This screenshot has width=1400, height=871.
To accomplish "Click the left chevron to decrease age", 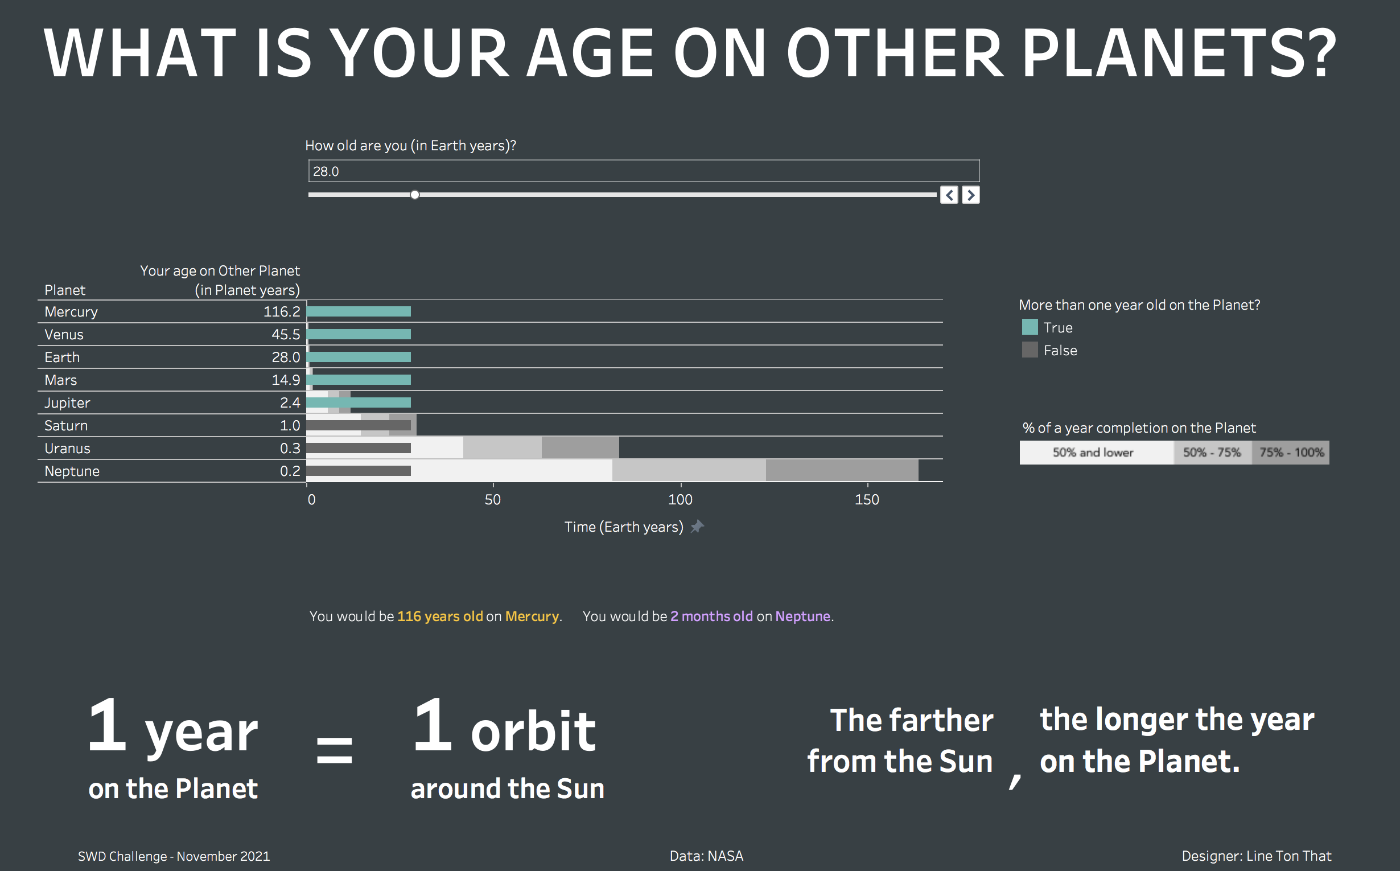I will (x=949, y=195).
